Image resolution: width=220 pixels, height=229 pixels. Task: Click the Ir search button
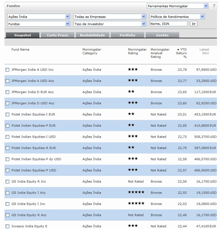pos(194,24)
